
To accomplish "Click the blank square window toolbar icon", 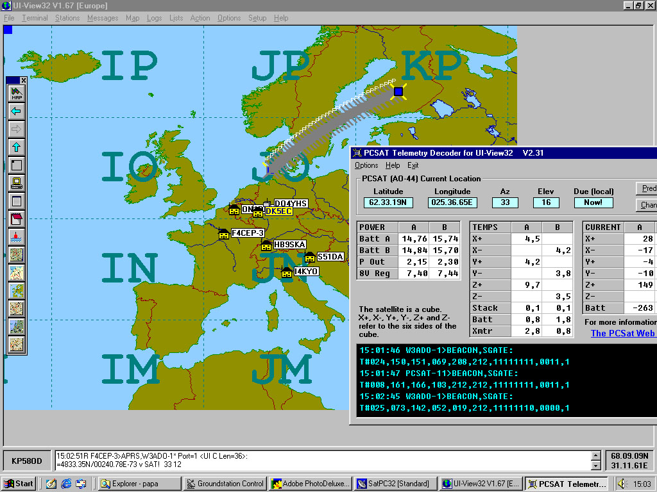I will (x=16, y=165).
